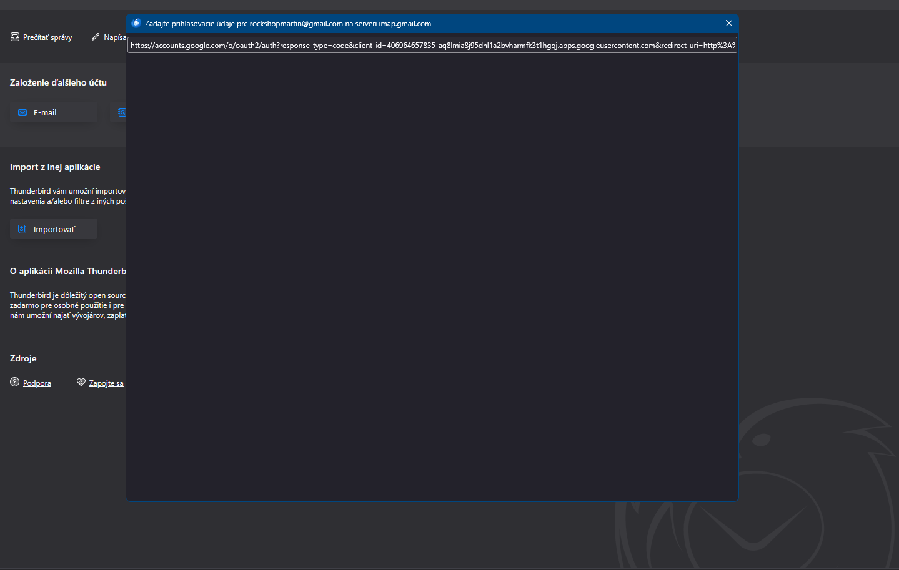Click the dialog title mentioning imap.gmail.com
The image size is (899, 570).
tap(288, 24)
